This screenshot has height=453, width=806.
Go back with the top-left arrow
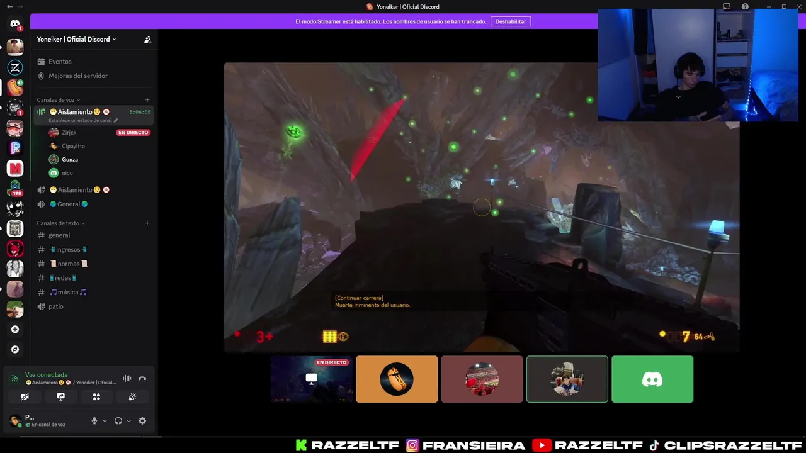click(x=9, y=6)
